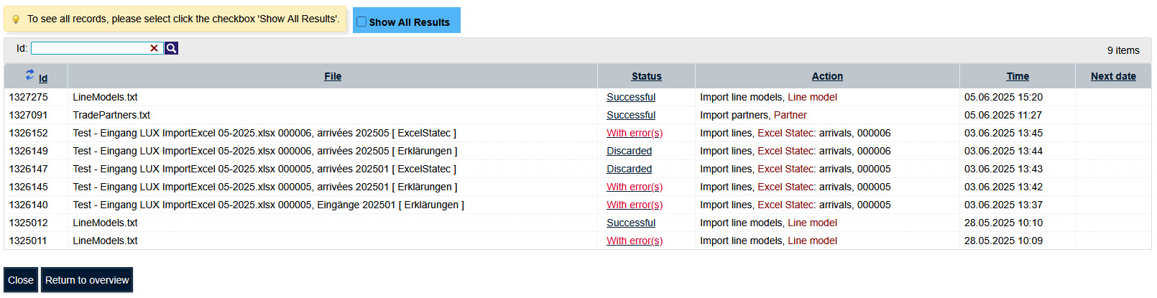Image resolution: width=1157 pixels, height=298 pixels.
Task: Sort by the Status column header
Action: coord(646,76)
